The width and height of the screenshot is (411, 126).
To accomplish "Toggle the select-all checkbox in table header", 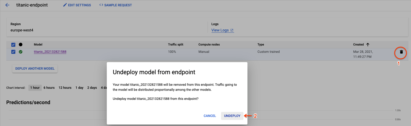I will tap(13, 45).
